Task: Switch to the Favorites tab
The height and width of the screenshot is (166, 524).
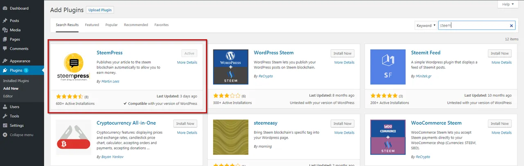Action: [x=161, y=25]
